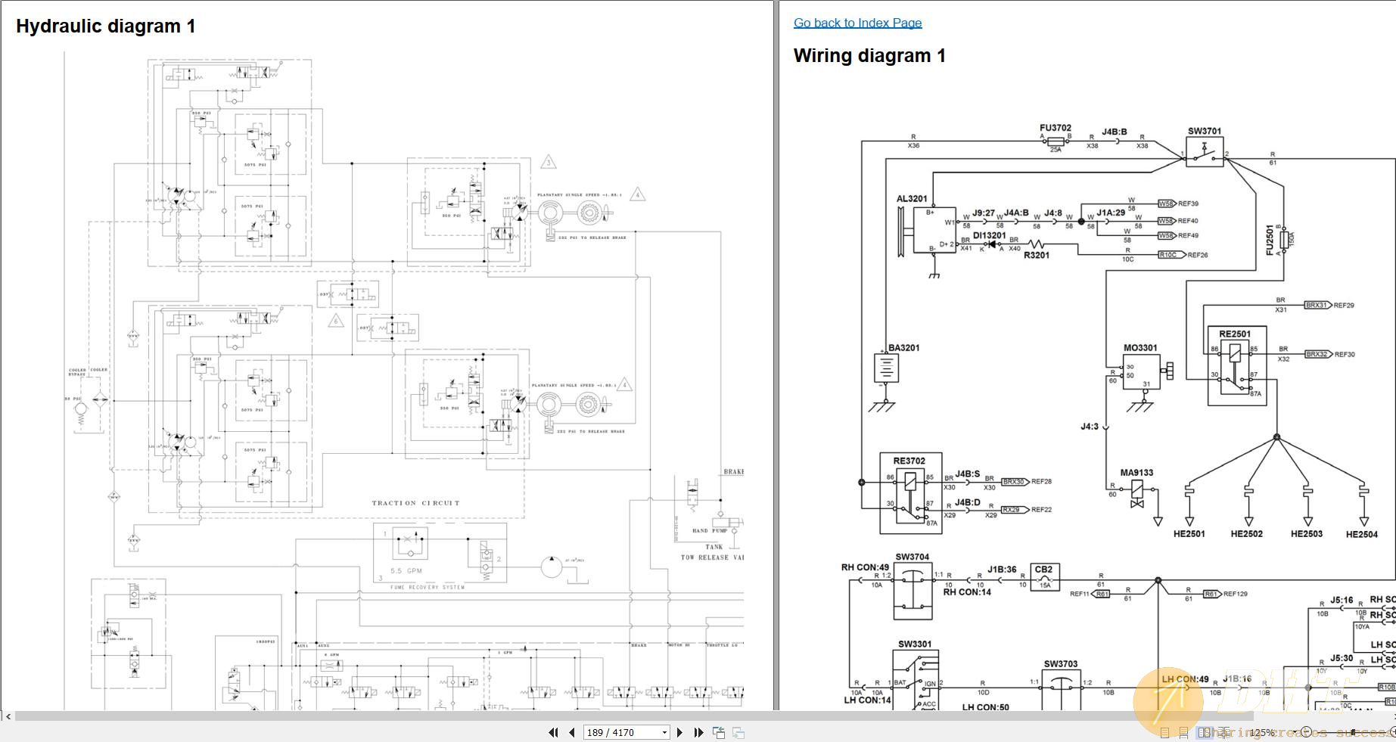The height and width of the screenshot is (742, 1396).
Task: Click the DI13201 diode label
Action: 989,235
